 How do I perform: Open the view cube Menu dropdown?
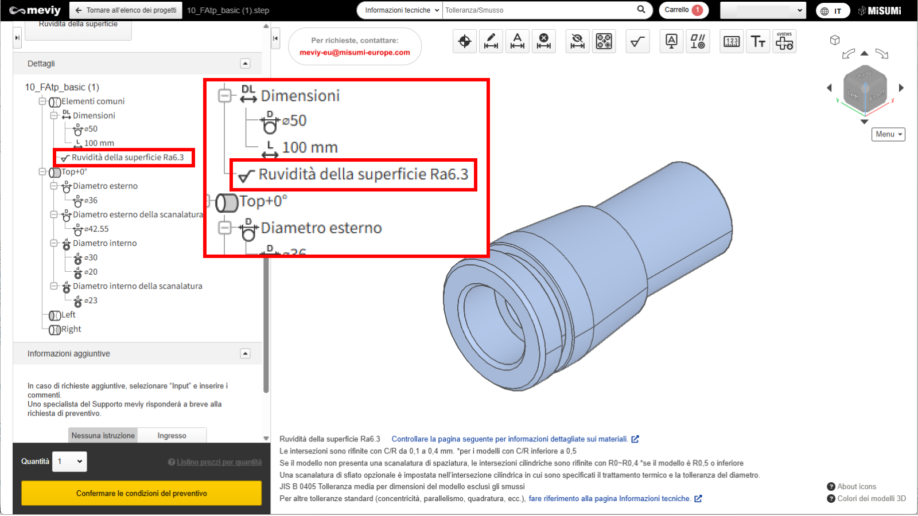coord(889,134)
